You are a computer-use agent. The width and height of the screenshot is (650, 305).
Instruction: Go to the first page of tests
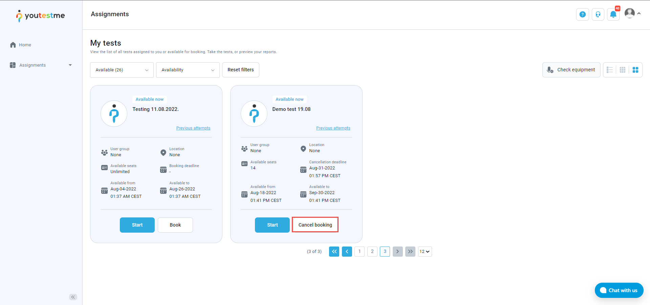click(334, 252)
